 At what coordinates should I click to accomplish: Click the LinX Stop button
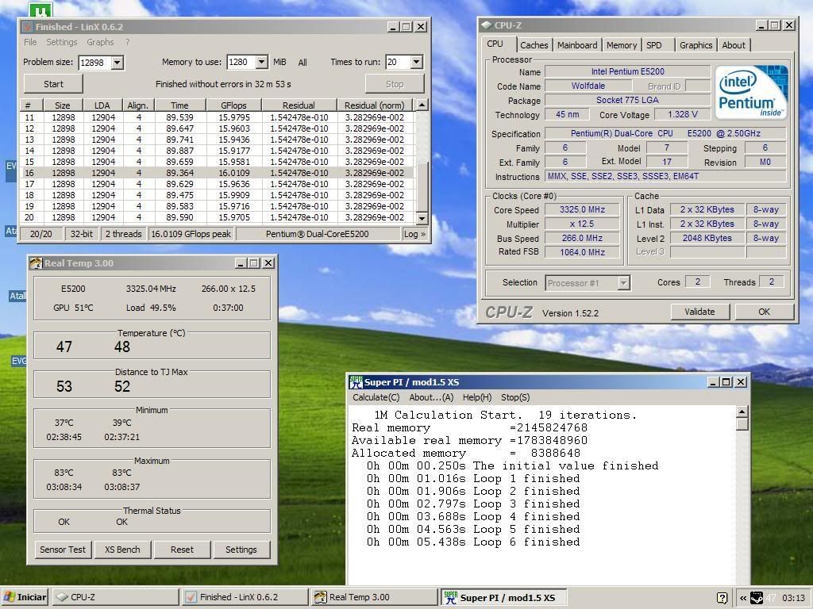coord(395,84)
